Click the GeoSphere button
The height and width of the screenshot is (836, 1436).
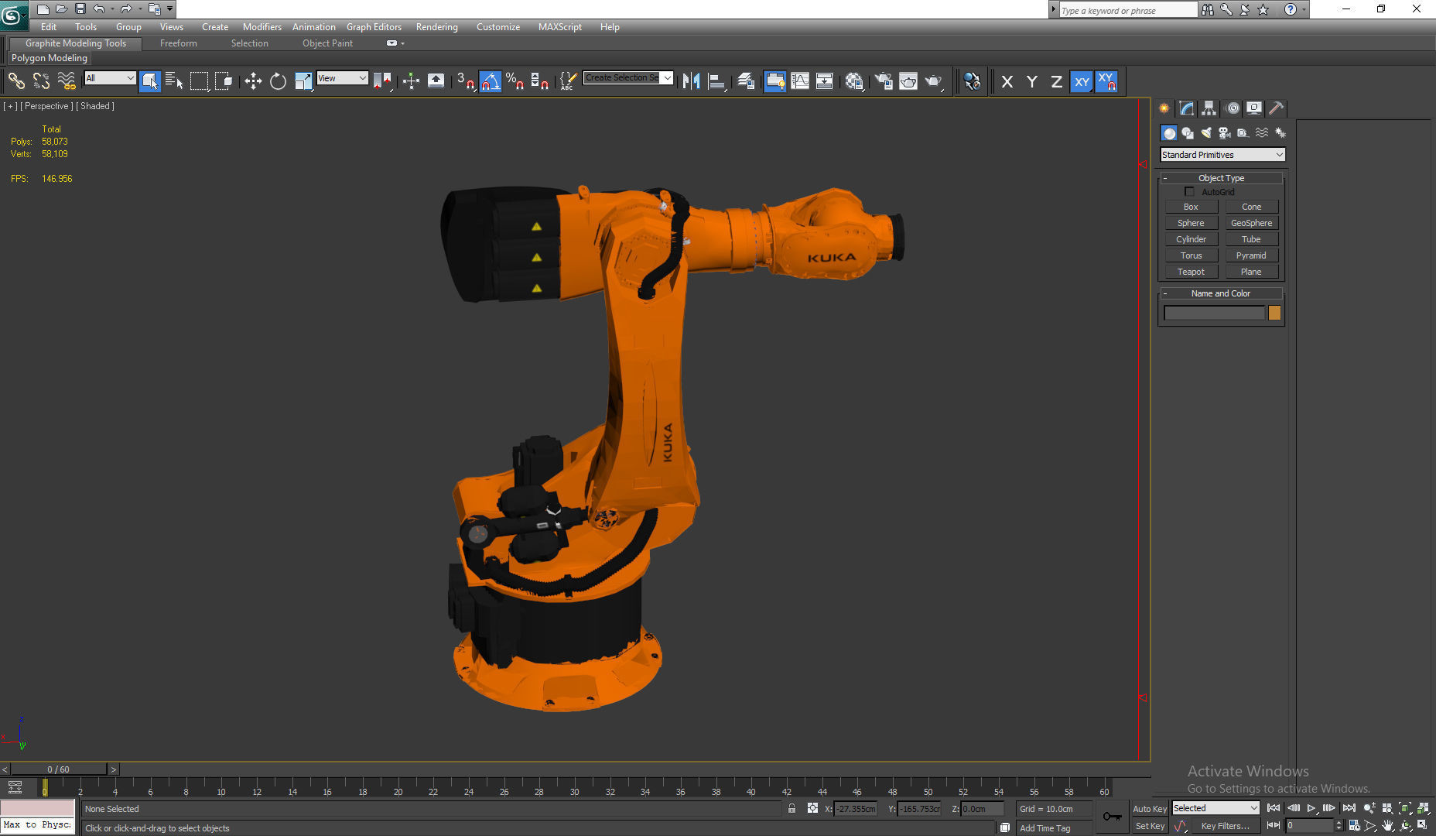click(x=1252, y=223)
